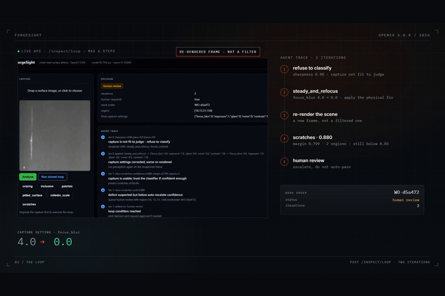
Task: Click the green Analyse button
Action: point(28,177)
